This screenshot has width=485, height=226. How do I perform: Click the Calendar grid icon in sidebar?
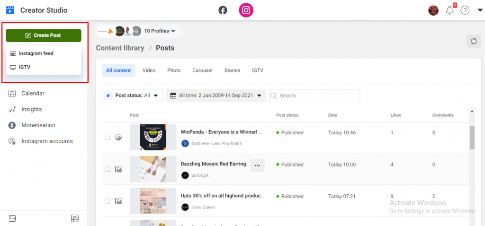click(12, 93)
